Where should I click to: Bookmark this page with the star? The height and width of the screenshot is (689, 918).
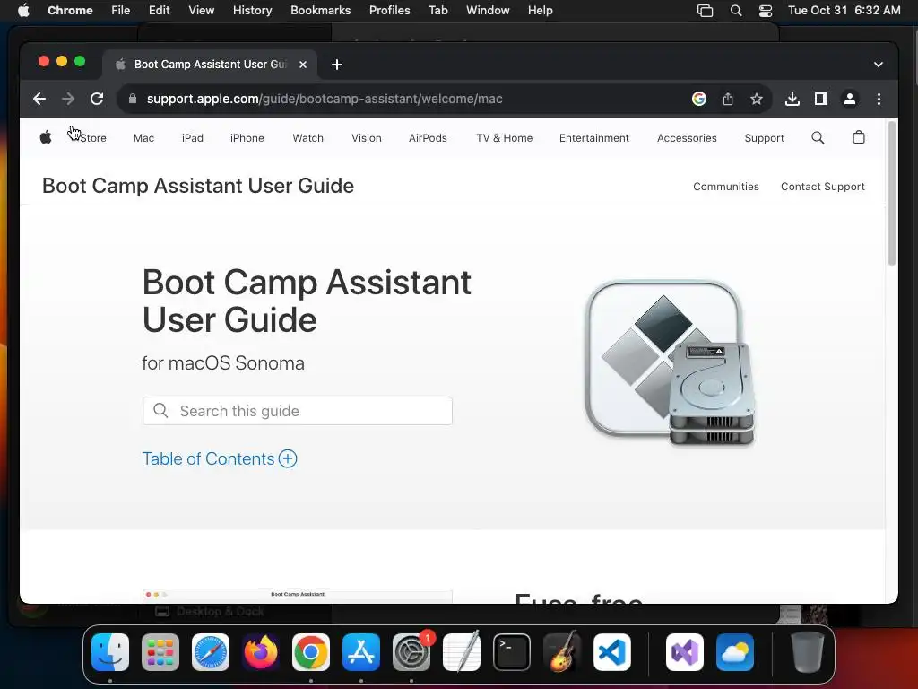coord(757,99)
